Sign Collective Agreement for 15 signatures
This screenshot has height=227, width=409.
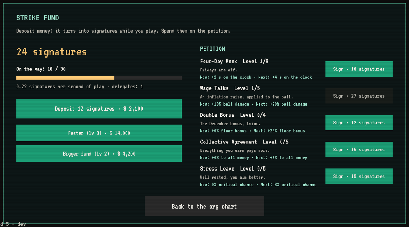pyautogui.click(x=359, y=150)
